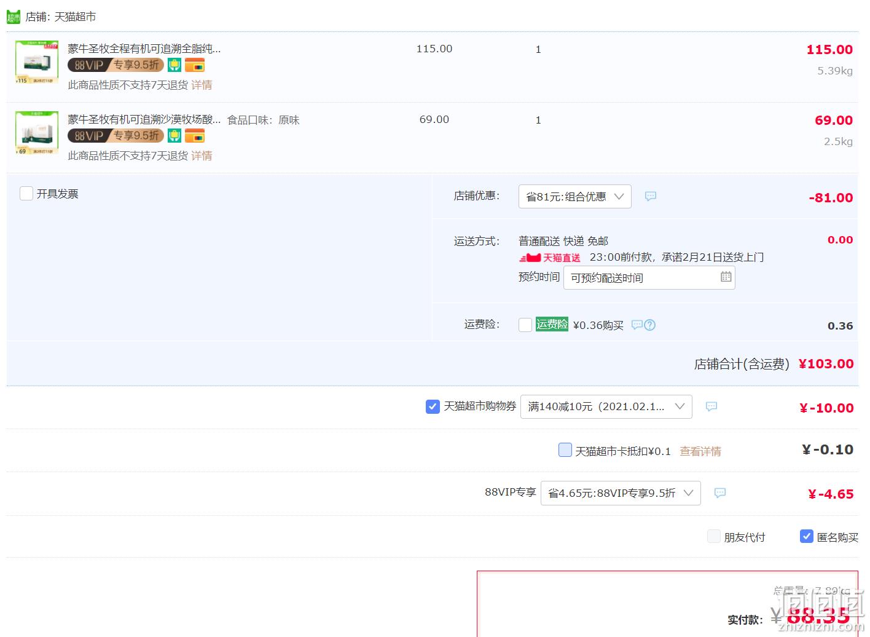
Task: Click the orange card icon on 115.00 item
Action: point(195,65)
